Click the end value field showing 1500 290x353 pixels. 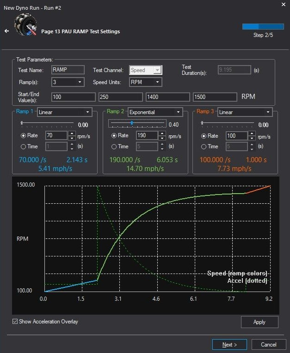215,97
